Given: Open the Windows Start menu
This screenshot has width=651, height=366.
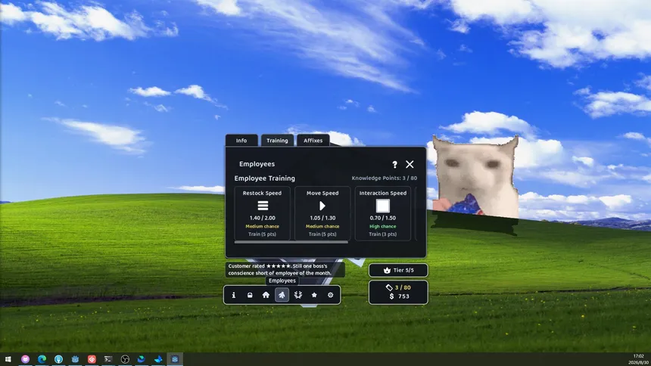Looking at the screenshot, I should click(x=8, y=359).
